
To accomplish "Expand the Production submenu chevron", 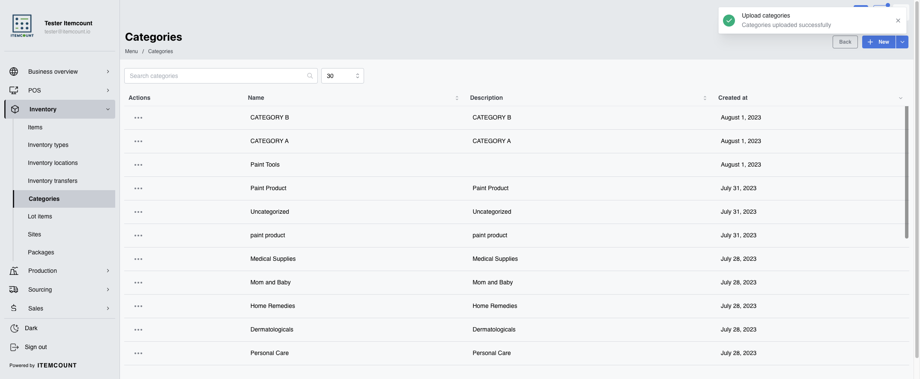I will click(108, 271).
